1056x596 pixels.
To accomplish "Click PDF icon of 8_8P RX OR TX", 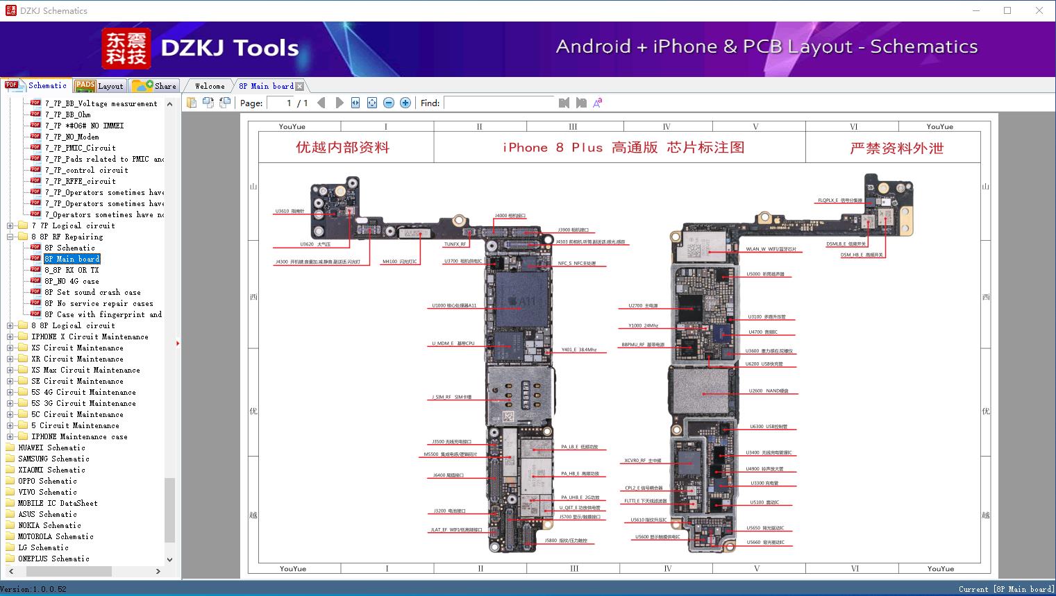I will coord(35,269).
